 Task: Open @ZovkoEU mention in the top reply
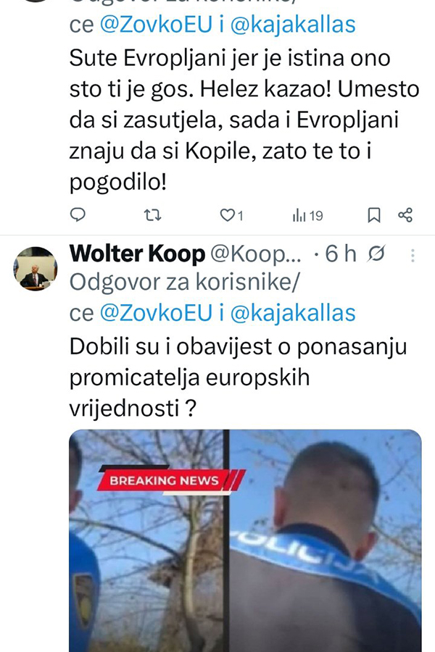[156, 25]
